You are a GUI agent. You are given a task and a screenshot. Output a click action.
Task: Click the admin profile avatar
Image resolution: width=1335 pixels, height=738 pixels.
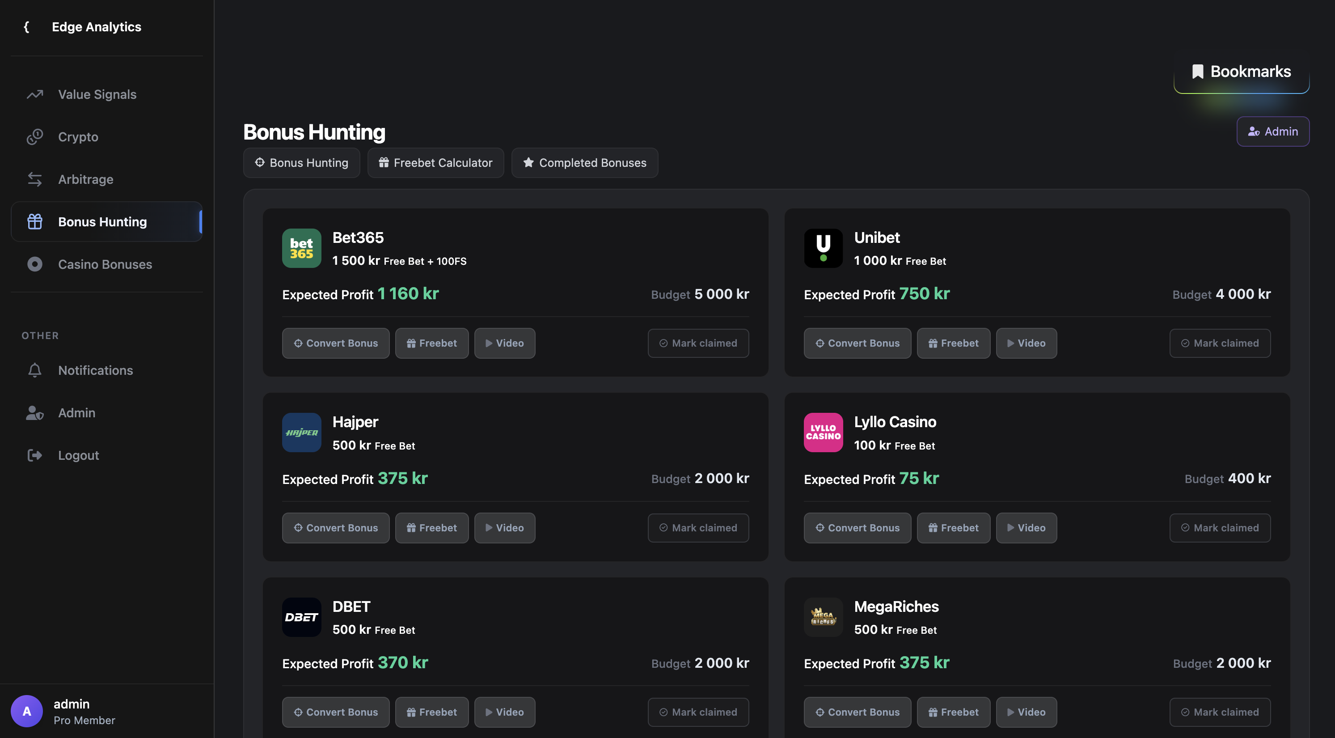click(27, 711)
